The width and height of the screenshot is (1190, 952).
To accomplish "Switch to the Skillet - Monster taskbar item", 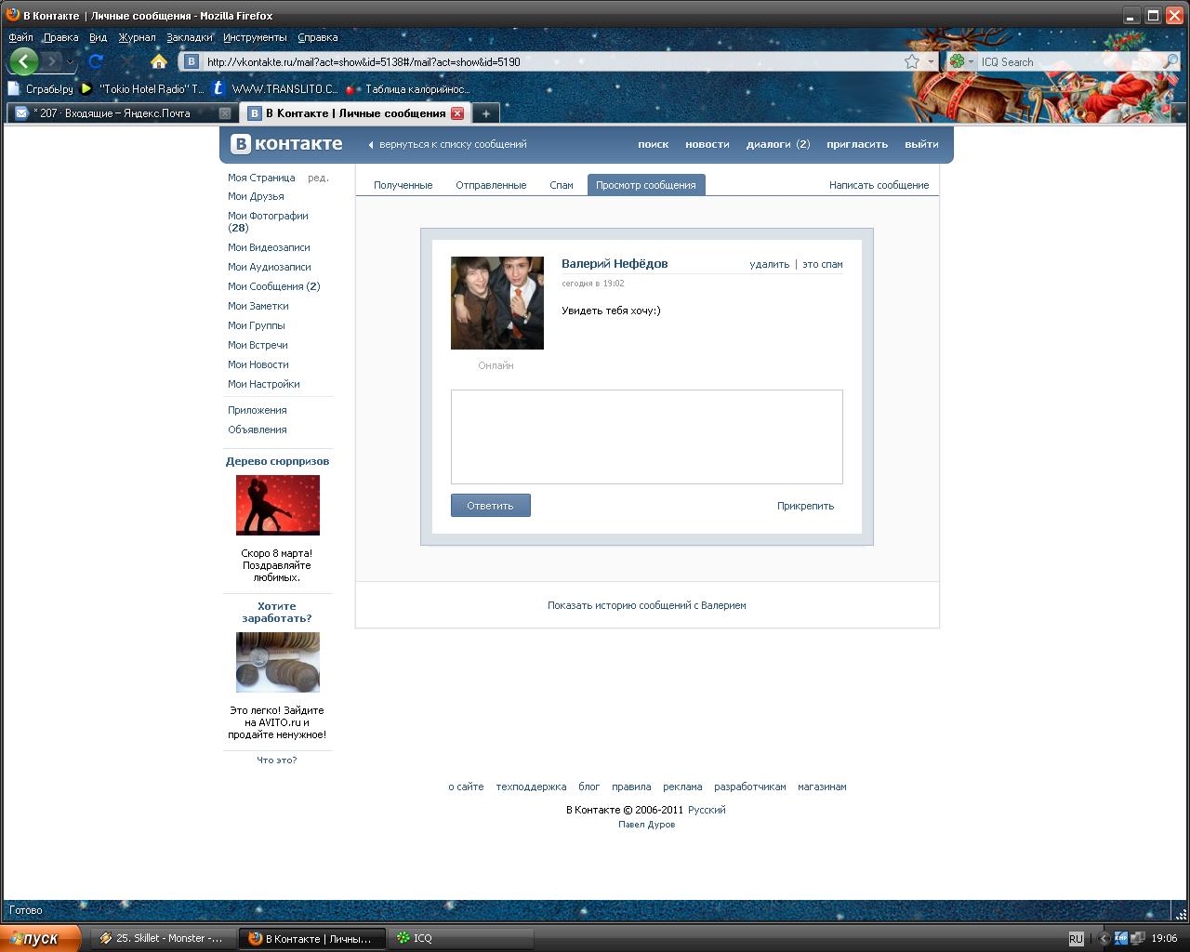I will point(164,938).
